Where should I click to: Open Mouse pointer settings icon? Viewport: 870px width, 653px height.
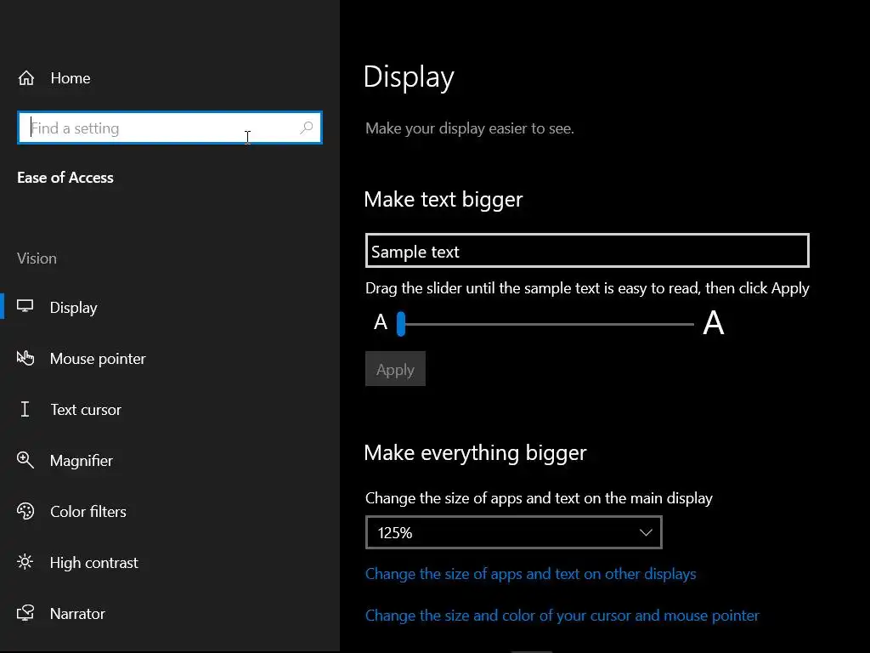point(25,358)
